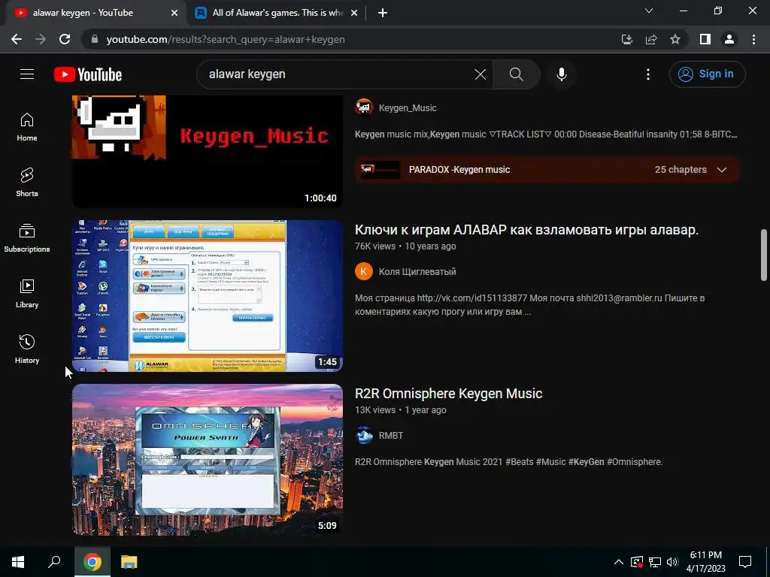Go to Home in the sidebar
Image resolution: width=770 pixels, height=577 pixels.
point(27,127)
